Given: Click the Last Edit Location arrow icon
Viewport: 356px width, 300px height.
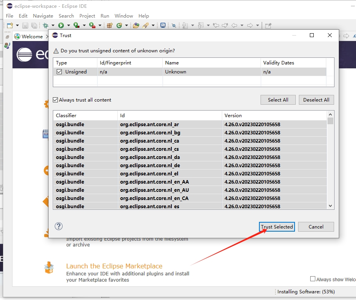Looking at the screenshot, I should pyautogui.click(x=216, y=25).
